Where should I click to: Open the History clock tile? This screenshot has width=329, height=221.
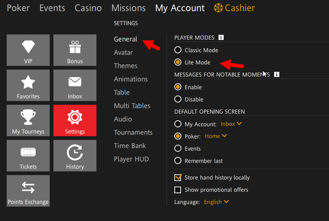pos(75,155)
